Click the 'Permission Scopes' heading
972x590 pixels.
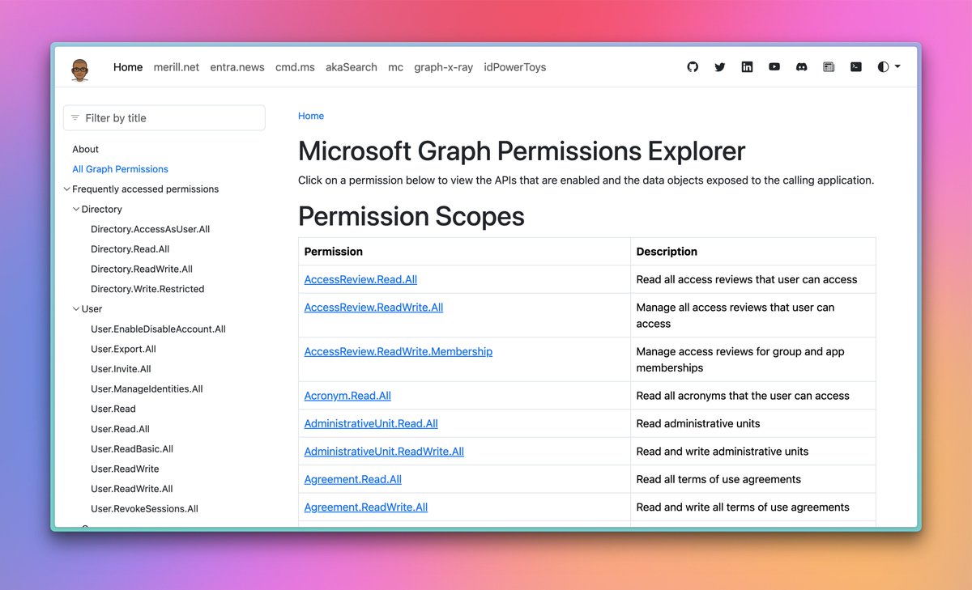click(411, 216)
